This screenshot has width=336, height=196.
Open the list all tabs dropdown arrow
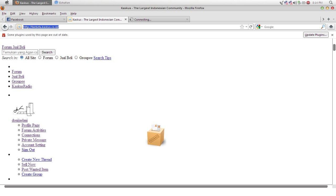(x=334, y=19)
